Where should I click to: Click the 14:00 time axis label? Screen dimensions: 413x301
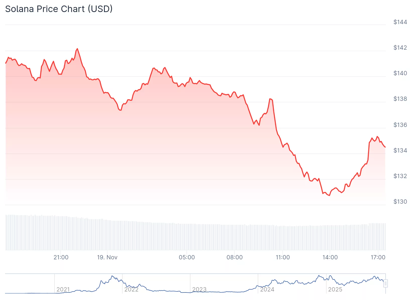[x=330, y=257]
